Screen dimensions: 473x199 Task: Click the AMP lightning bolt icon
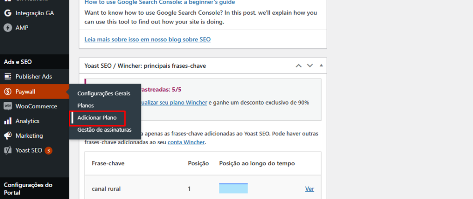click(8, 28)
